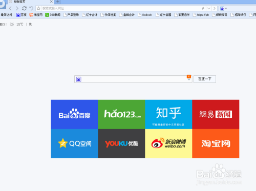Click the orange notification badge on search box
Screen dimensions: 256x191
point(189,76)
